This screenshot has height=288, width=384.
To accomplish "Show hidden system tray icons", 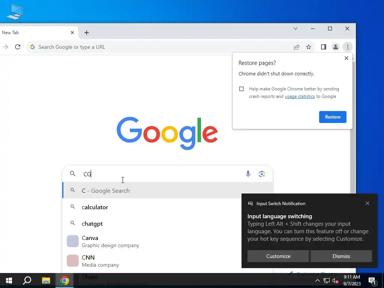I will (317, 280).
